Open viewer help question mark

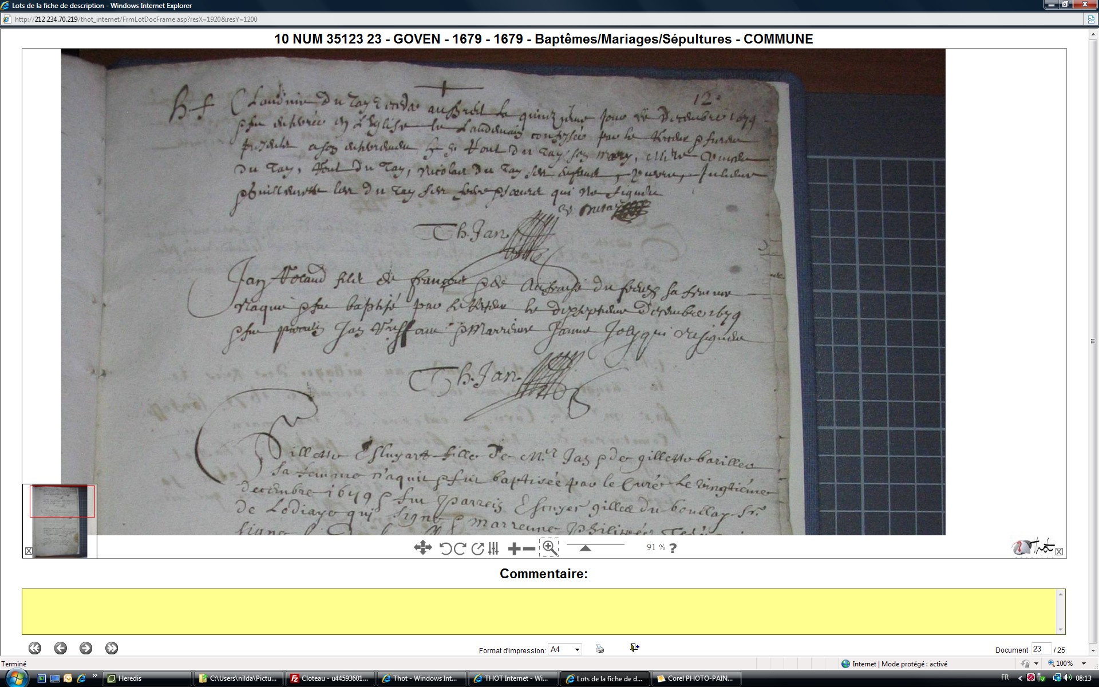673,548
